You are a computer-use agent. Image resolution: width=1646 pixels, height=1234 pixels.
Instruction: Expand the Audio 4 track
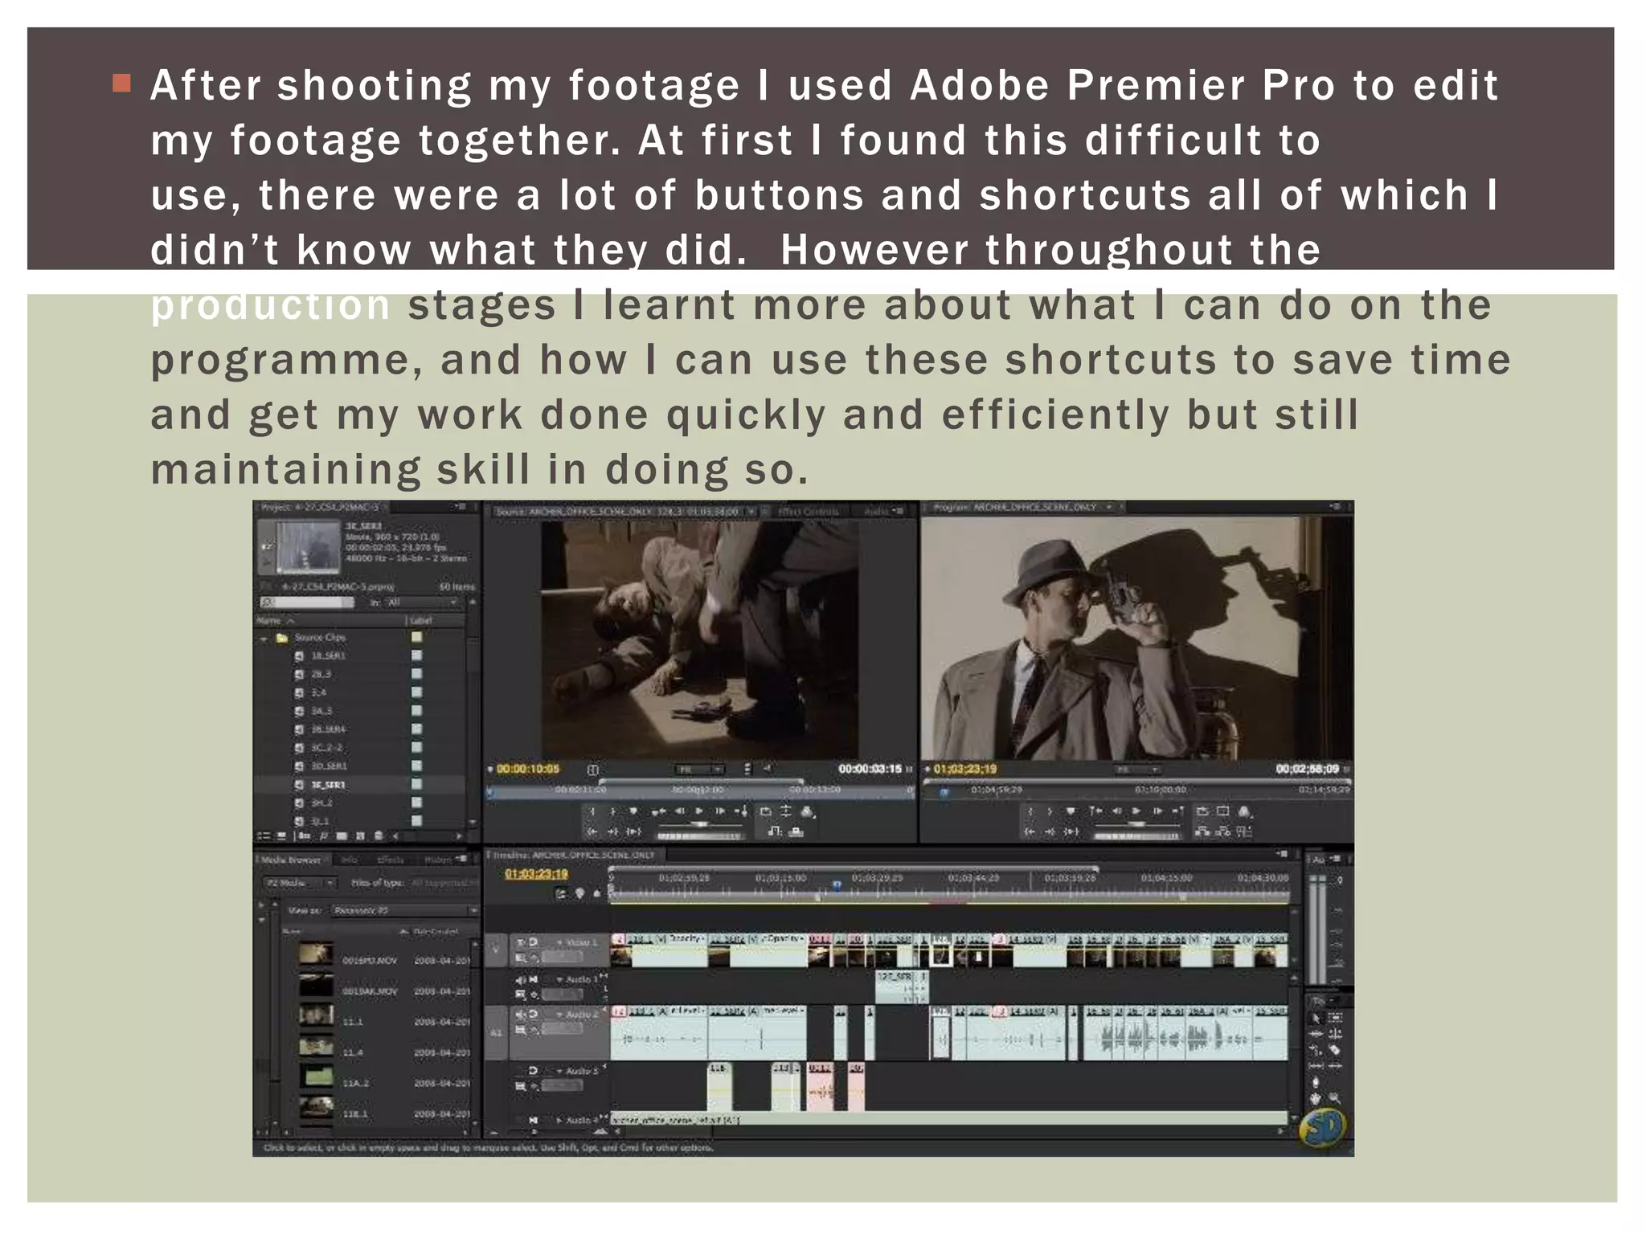pyautogui.click(x=559, y=1121)
